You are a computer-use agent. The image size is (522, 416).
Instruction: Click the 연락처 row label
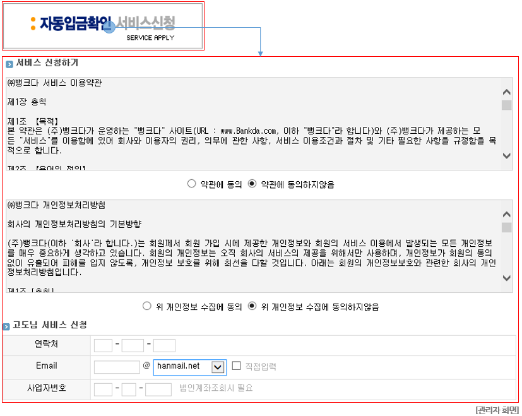pyautogui.click(x=46, y=344)
